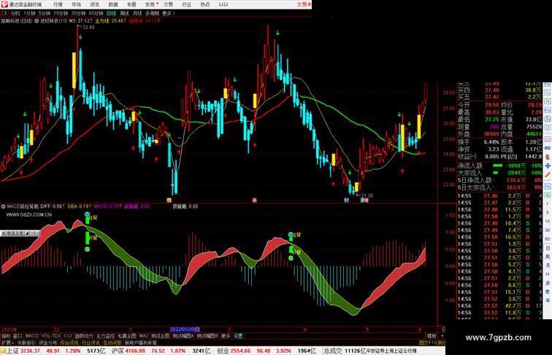The height and width of the screenshot is (355, 552).
Task: Expand the 扩展 panel toggle
Action: tap(7, 343)
